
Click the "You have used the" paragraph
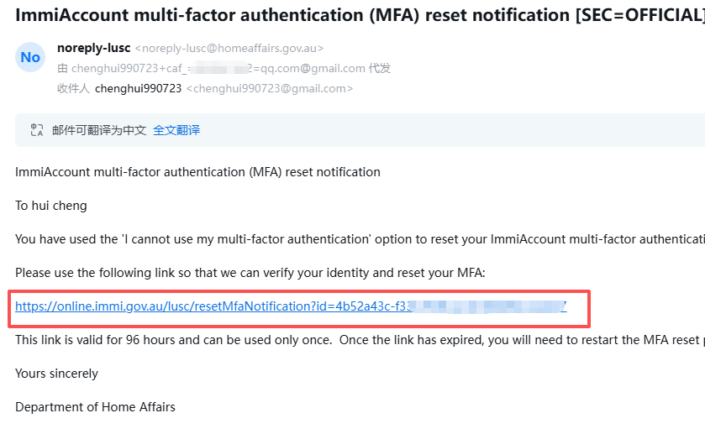tap(360, 239)
